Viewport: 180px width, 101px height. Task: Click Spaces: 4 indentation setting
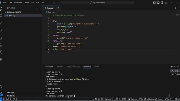(109, 99)
